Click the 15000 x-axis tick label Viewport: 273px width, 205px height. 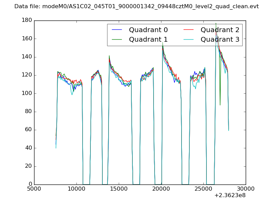119,189
